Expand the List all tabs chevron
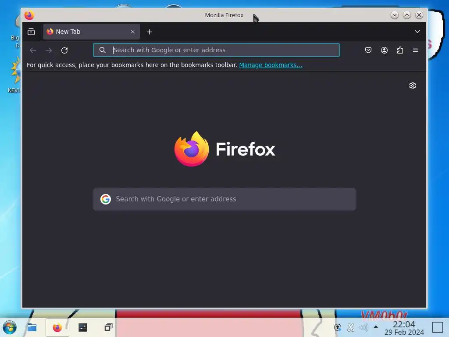Screen dimensions: 449x337 click(417, 32)
